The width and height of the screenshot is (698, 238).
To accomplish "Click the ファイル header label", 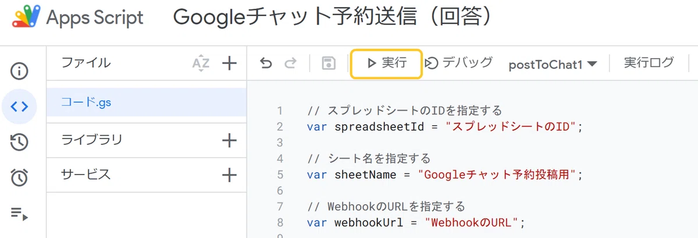I will click(x=86, y=63).
